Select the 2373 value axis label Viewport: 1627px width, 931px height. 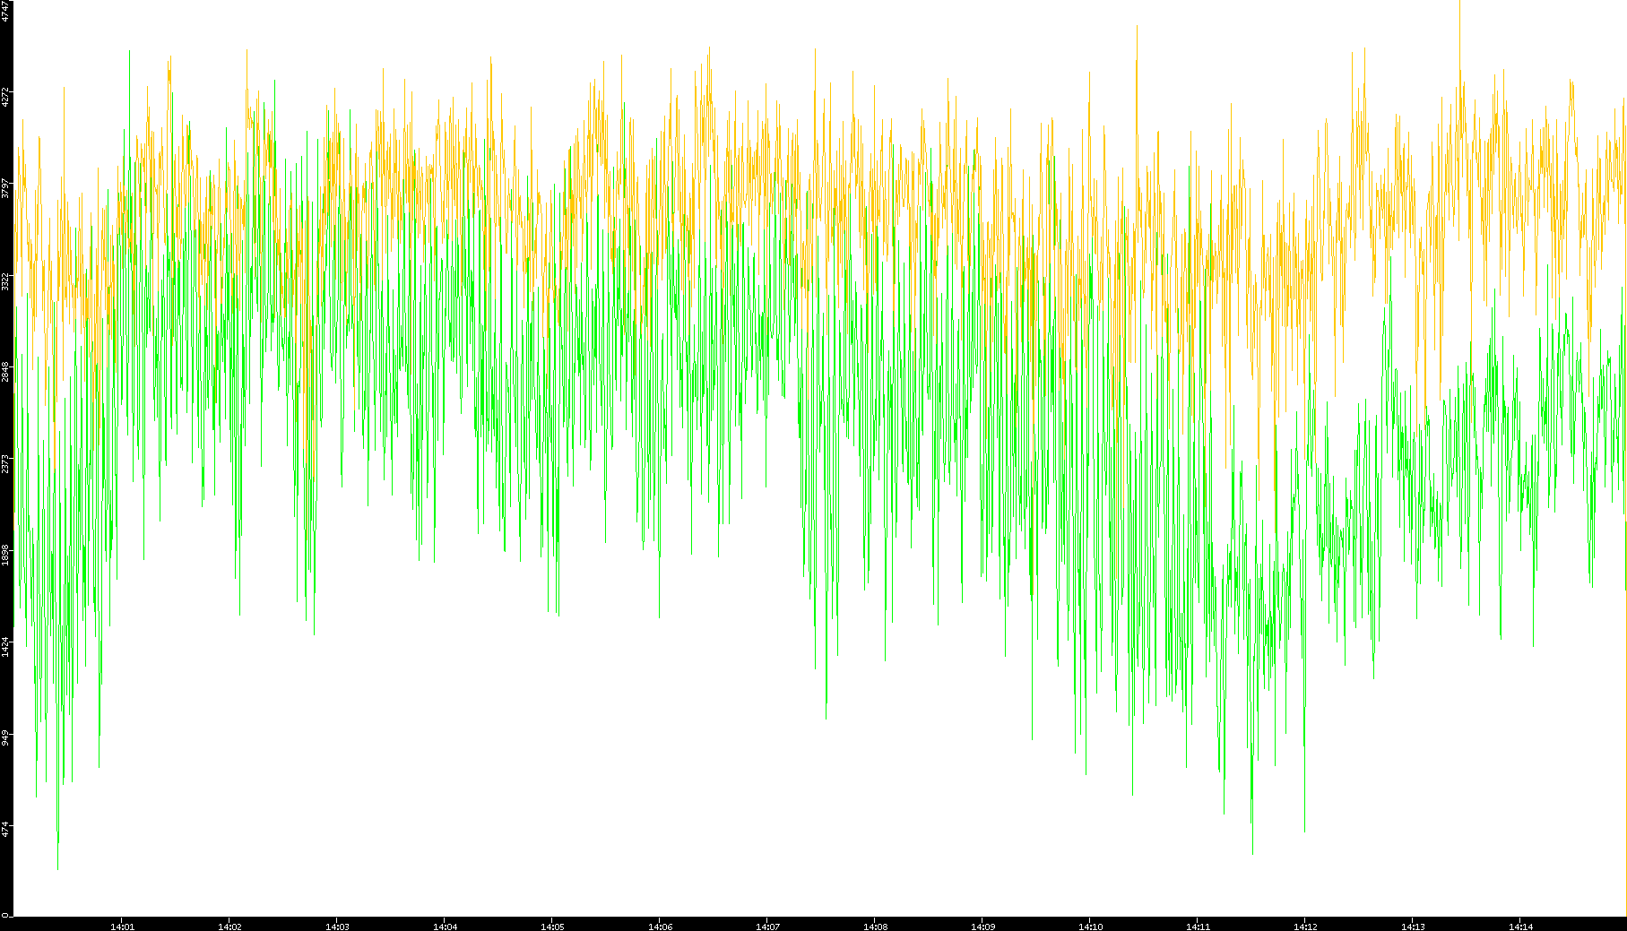click(5, 464)
